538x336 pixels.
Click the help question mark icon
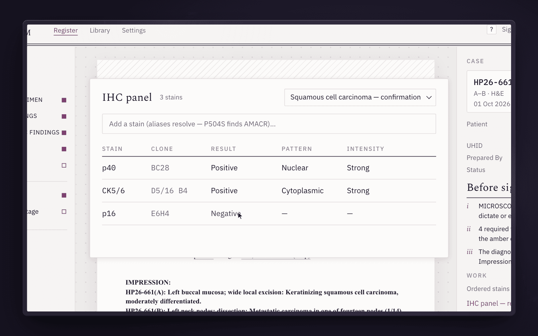pos(491,30)
